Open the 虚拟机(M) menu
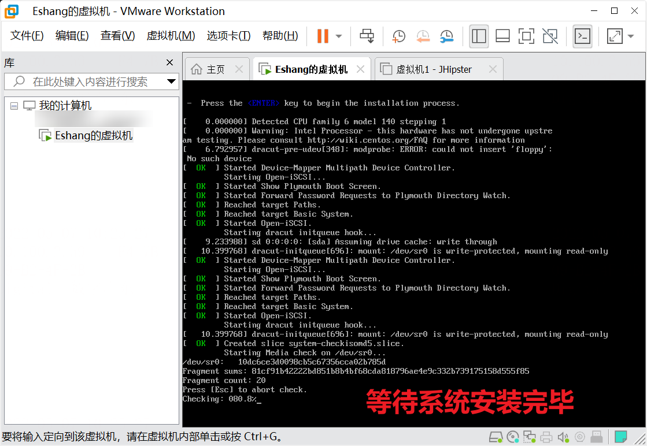Screen dimensions: 647x446 pos(171,36)
